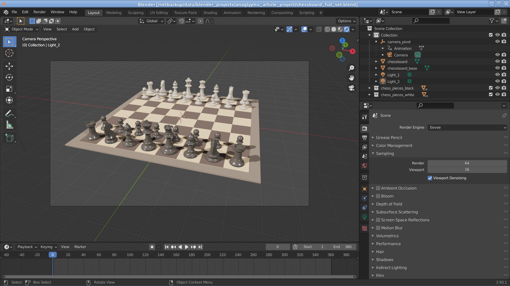Click the zoom magnifier icon in the viewport
The height and width of the screenshot is (286, 510).
(351, 68)
